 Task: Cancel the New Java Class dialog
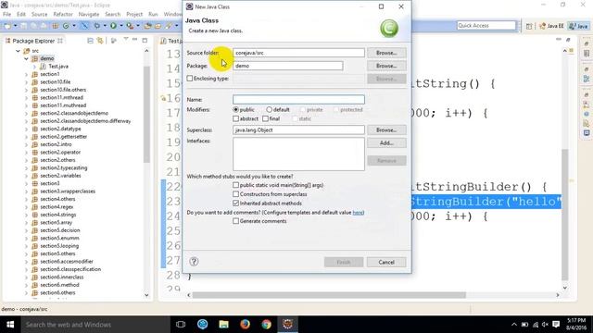386,262
